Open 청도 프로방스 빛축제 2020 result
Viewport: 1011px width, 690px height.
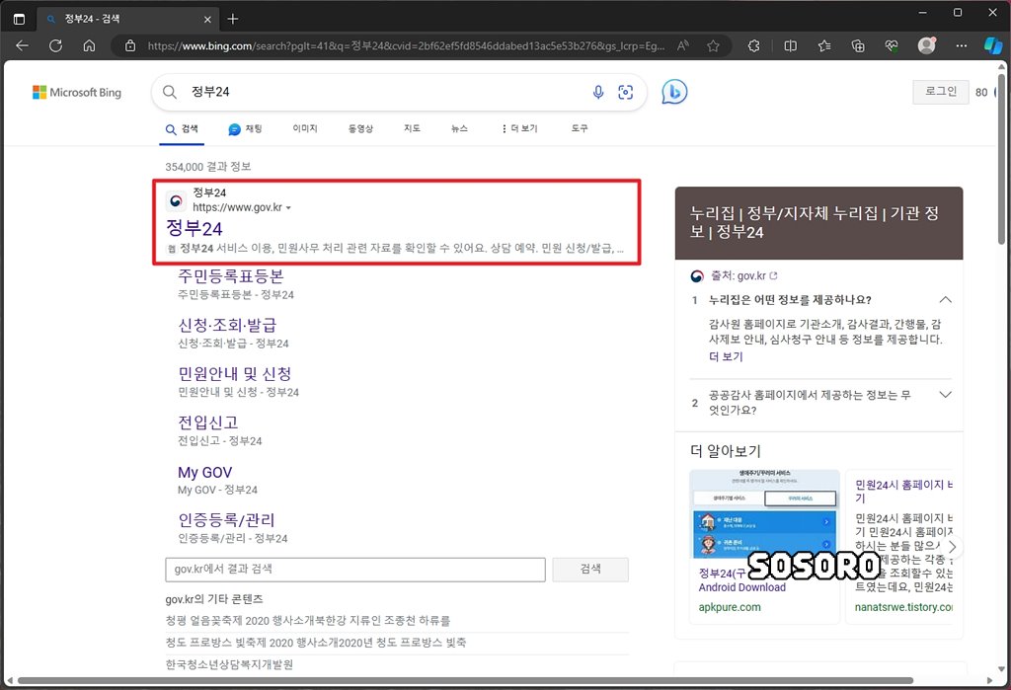pyautogui.click(x=316, y=643)
